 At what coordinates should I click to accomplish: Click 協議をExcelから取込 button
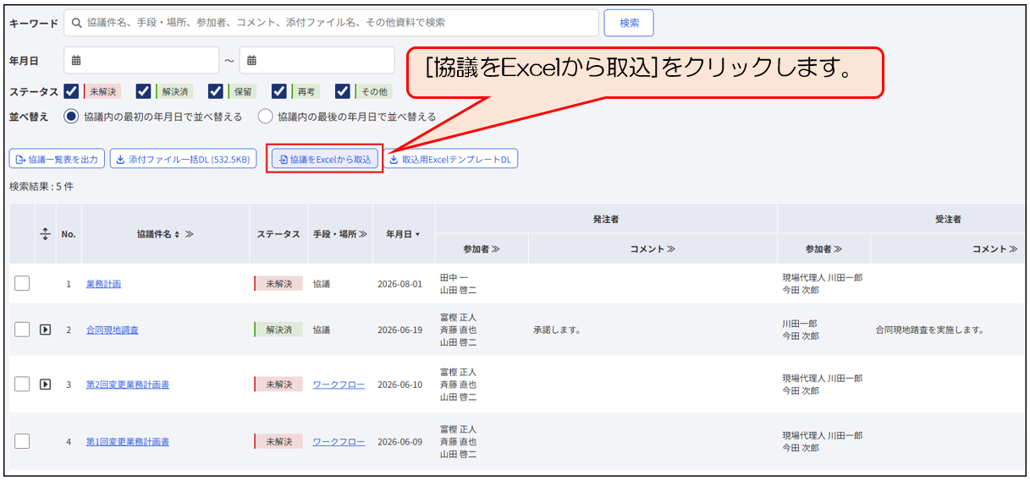(325, 159)
